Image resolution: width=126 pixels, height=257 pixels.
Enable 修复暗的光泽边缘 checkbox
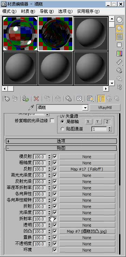(x=52, y=121)
